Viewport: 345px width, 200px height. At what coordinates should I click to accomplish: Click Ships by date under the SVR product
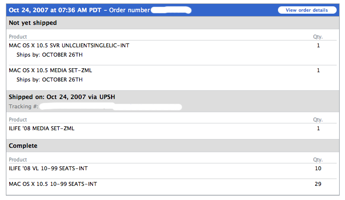point(49,55)
